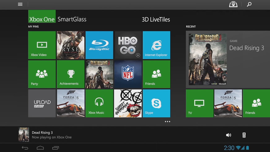Open Dead Rising 3 recent game card

228,59
